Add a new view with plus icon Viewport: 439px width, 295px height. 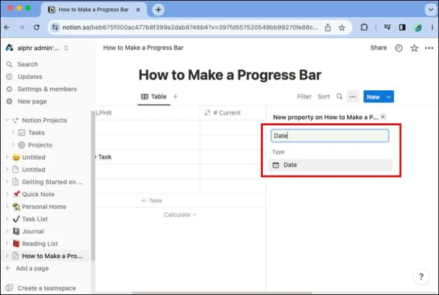[176, 97]
